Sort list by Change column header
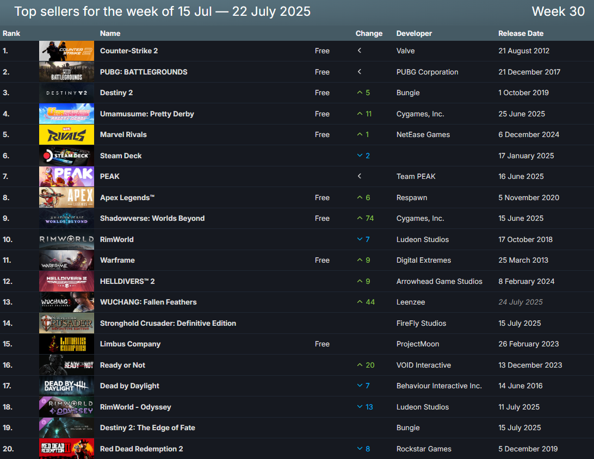 369,33
